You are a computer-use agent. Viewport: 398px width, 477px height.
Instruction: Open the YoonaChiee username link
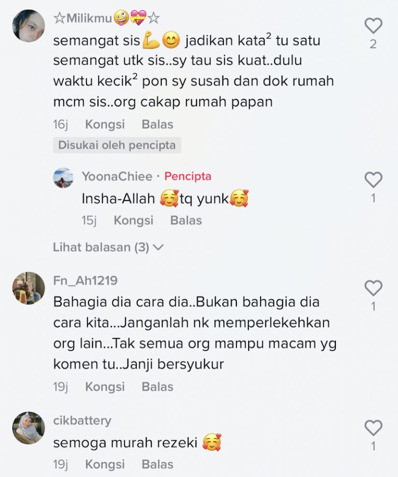tap(117, 177)
